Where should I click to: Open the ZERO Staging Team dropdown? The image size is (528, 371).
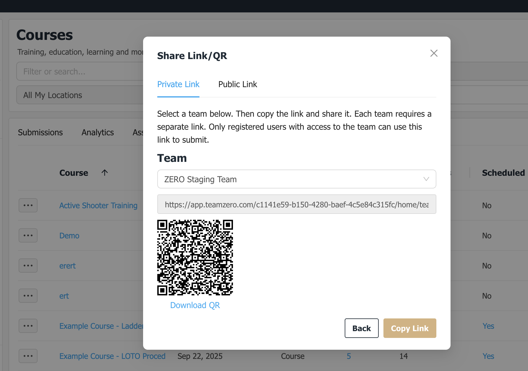(x=297, y=179)
